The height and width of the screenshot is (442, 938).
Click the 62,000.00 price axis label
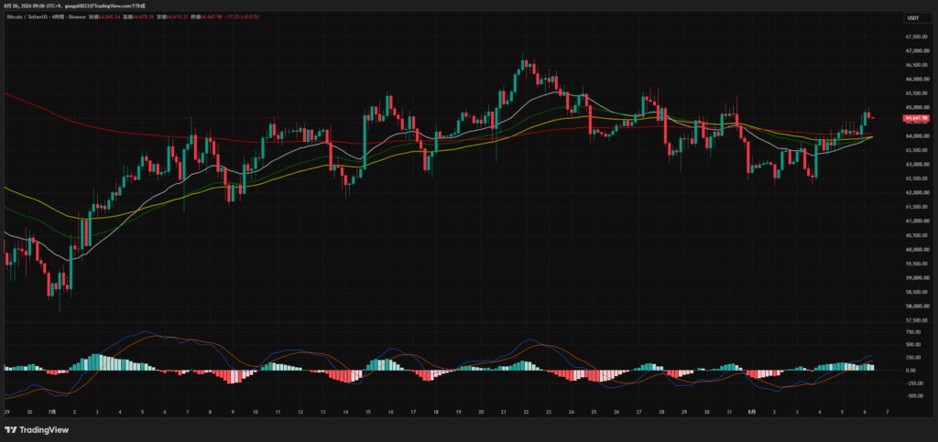click(x=917, y=192)
